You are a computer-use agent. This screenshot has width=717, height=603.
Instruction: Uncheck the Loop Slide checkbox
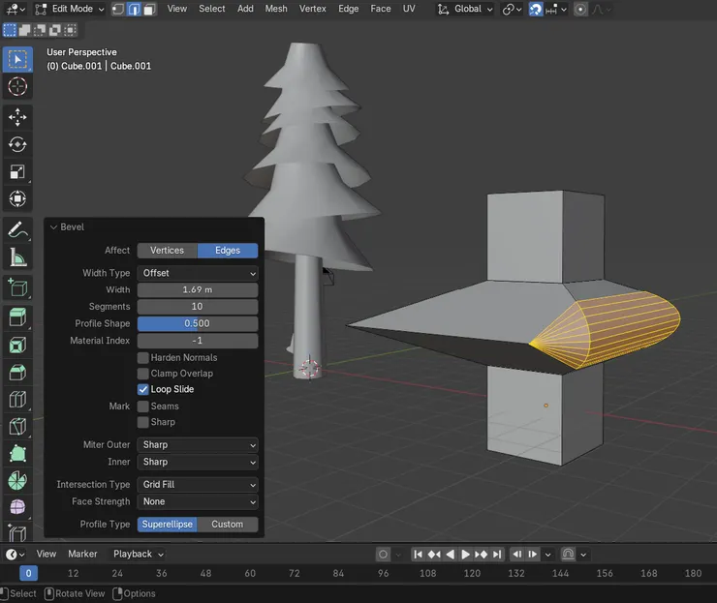pos(143,389)
